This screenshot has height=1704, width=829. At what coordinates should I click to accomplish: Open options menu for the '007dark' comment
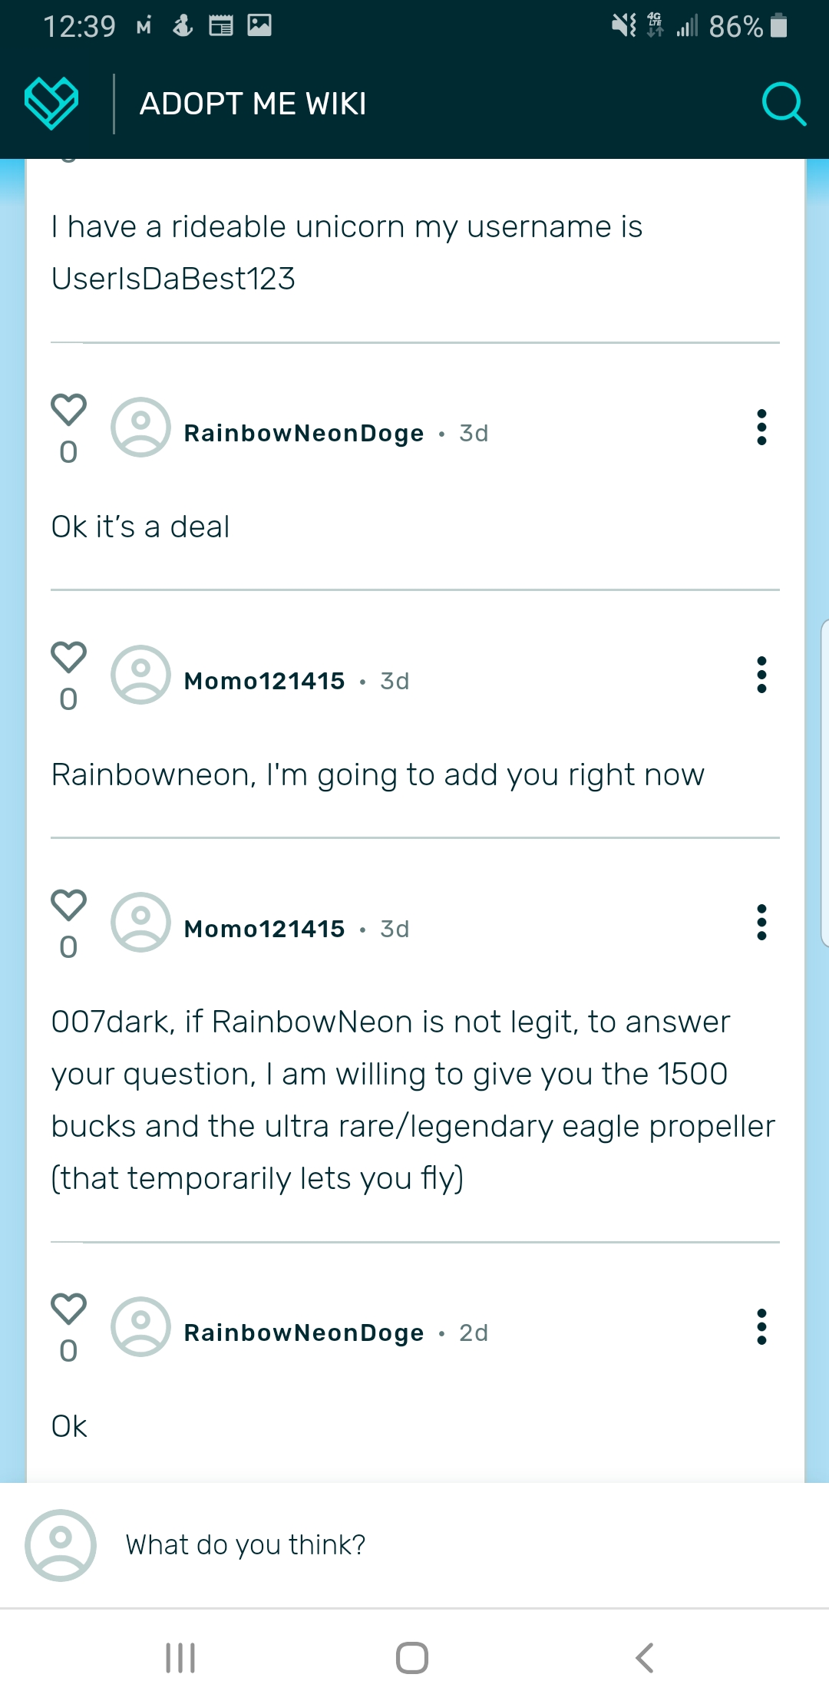coord(761,923)
